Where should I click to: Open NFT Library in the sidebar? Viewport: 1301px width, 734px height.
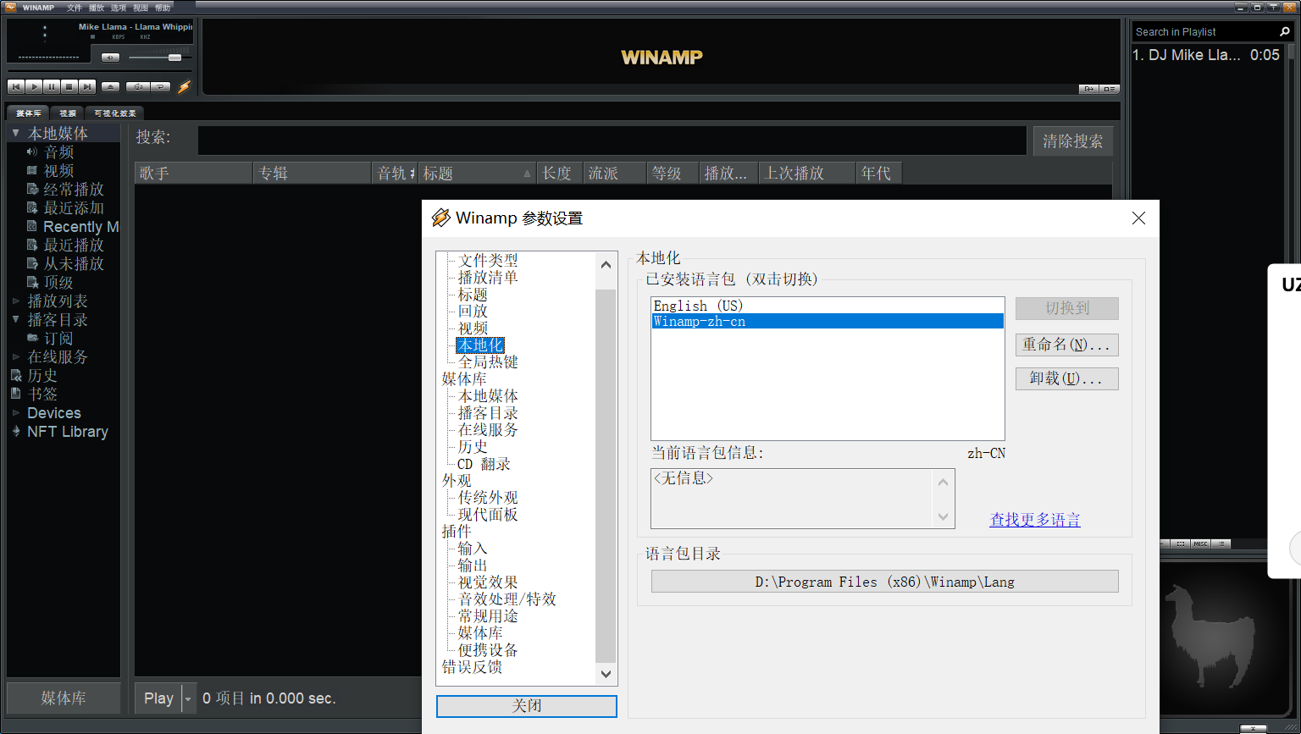68,431
